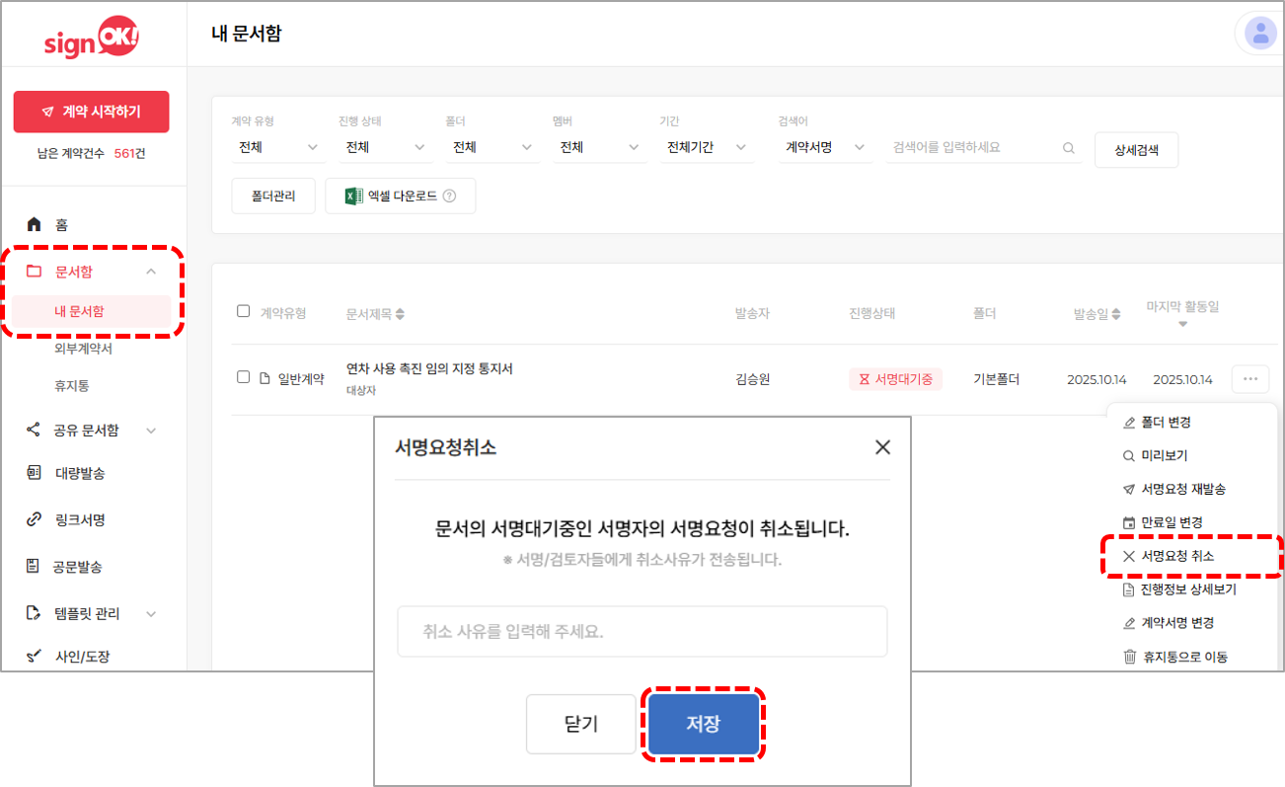Toggle the select-all checkbox in table header
This screenshot has width=1285, height=787.
[x=244, y=312]
